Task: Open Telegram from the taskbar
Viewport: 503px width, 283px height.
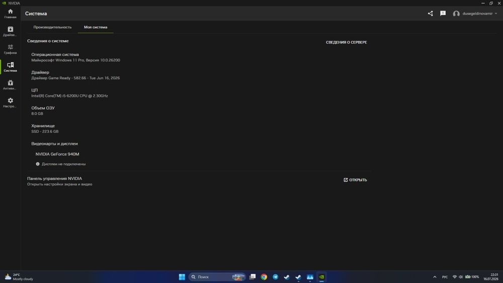Action: point(275,277)
